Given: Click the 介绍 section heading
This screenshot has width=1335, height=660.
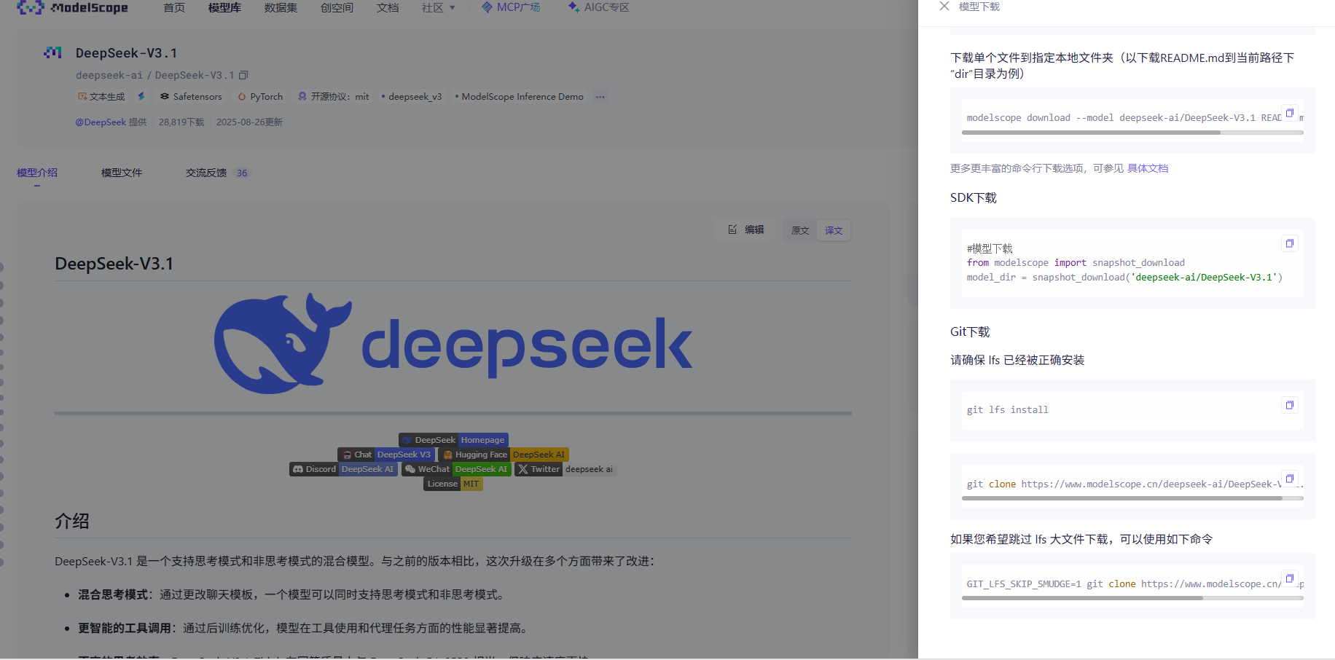Looking at the screenshot, I should [x=72, y=521].
